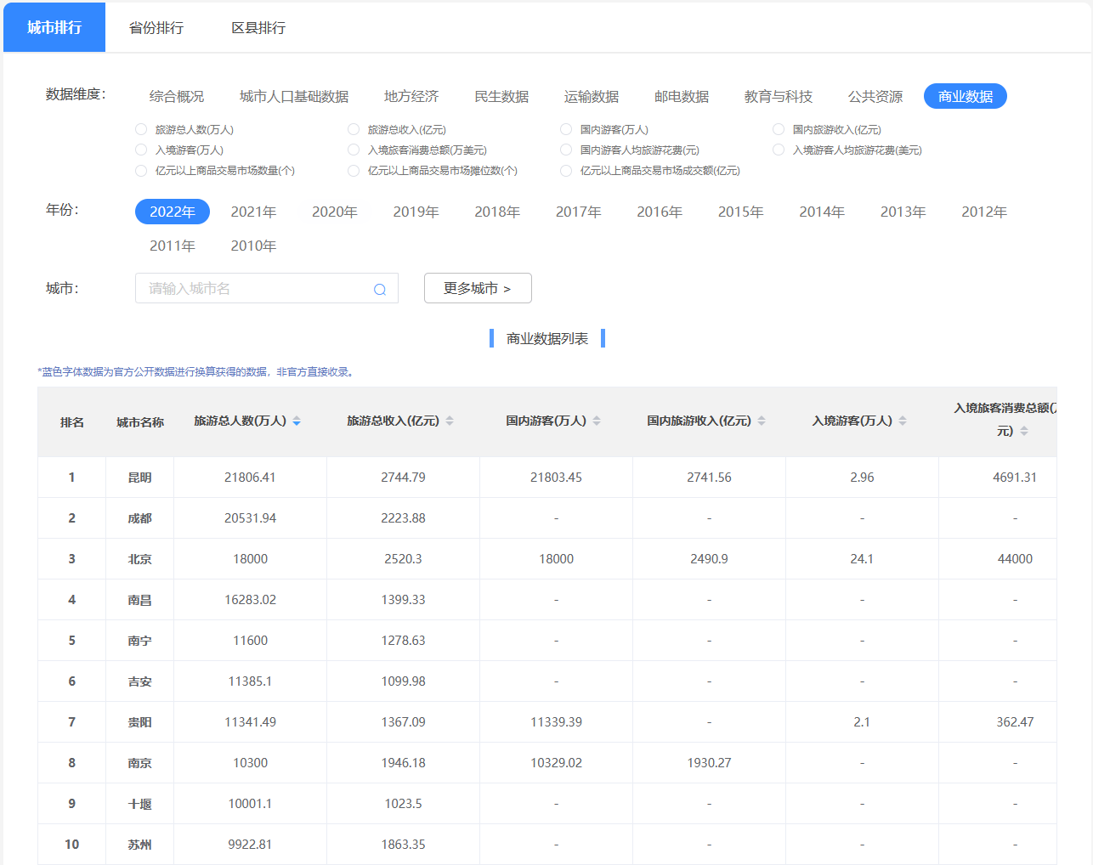The image size is (1093, 865).
Task: Select the 入境游客(万人) radio option
Action: [x=141, y=150]
